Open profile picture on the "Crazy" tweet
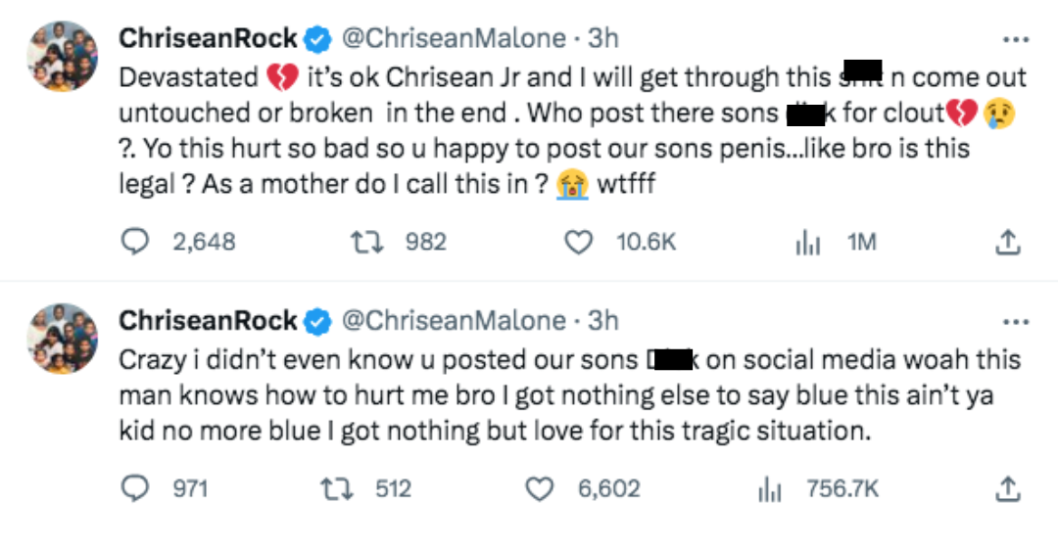 (x=62, y=338)
